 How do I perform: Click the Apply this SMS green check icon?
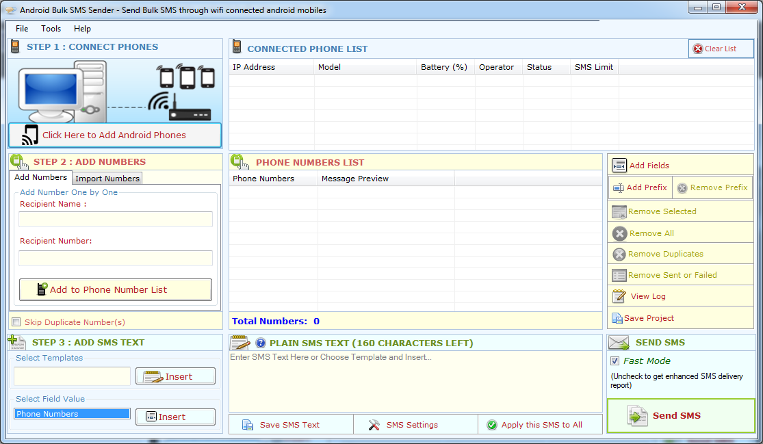tap(492, 425)
